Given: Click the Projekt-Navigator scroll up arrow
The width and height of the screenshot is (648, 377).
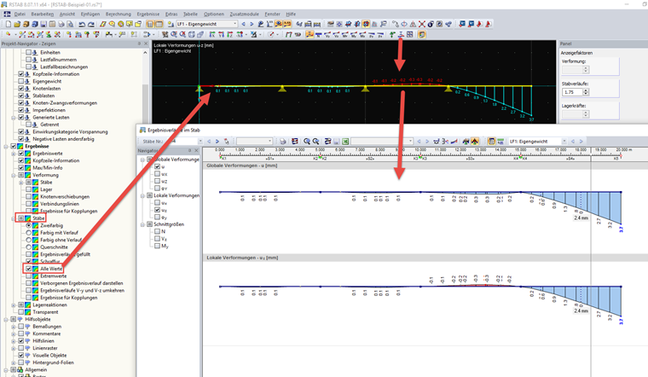Looking at the screenshot, I should [x=145, y=53].
